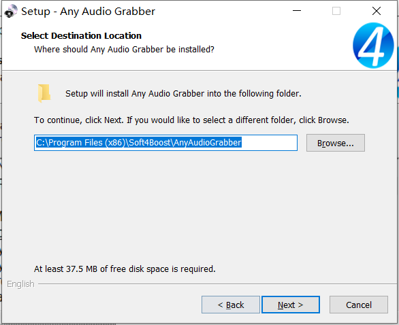Click the English language label
This screenshot has height=325, width=399.
[x=20, y=284]
